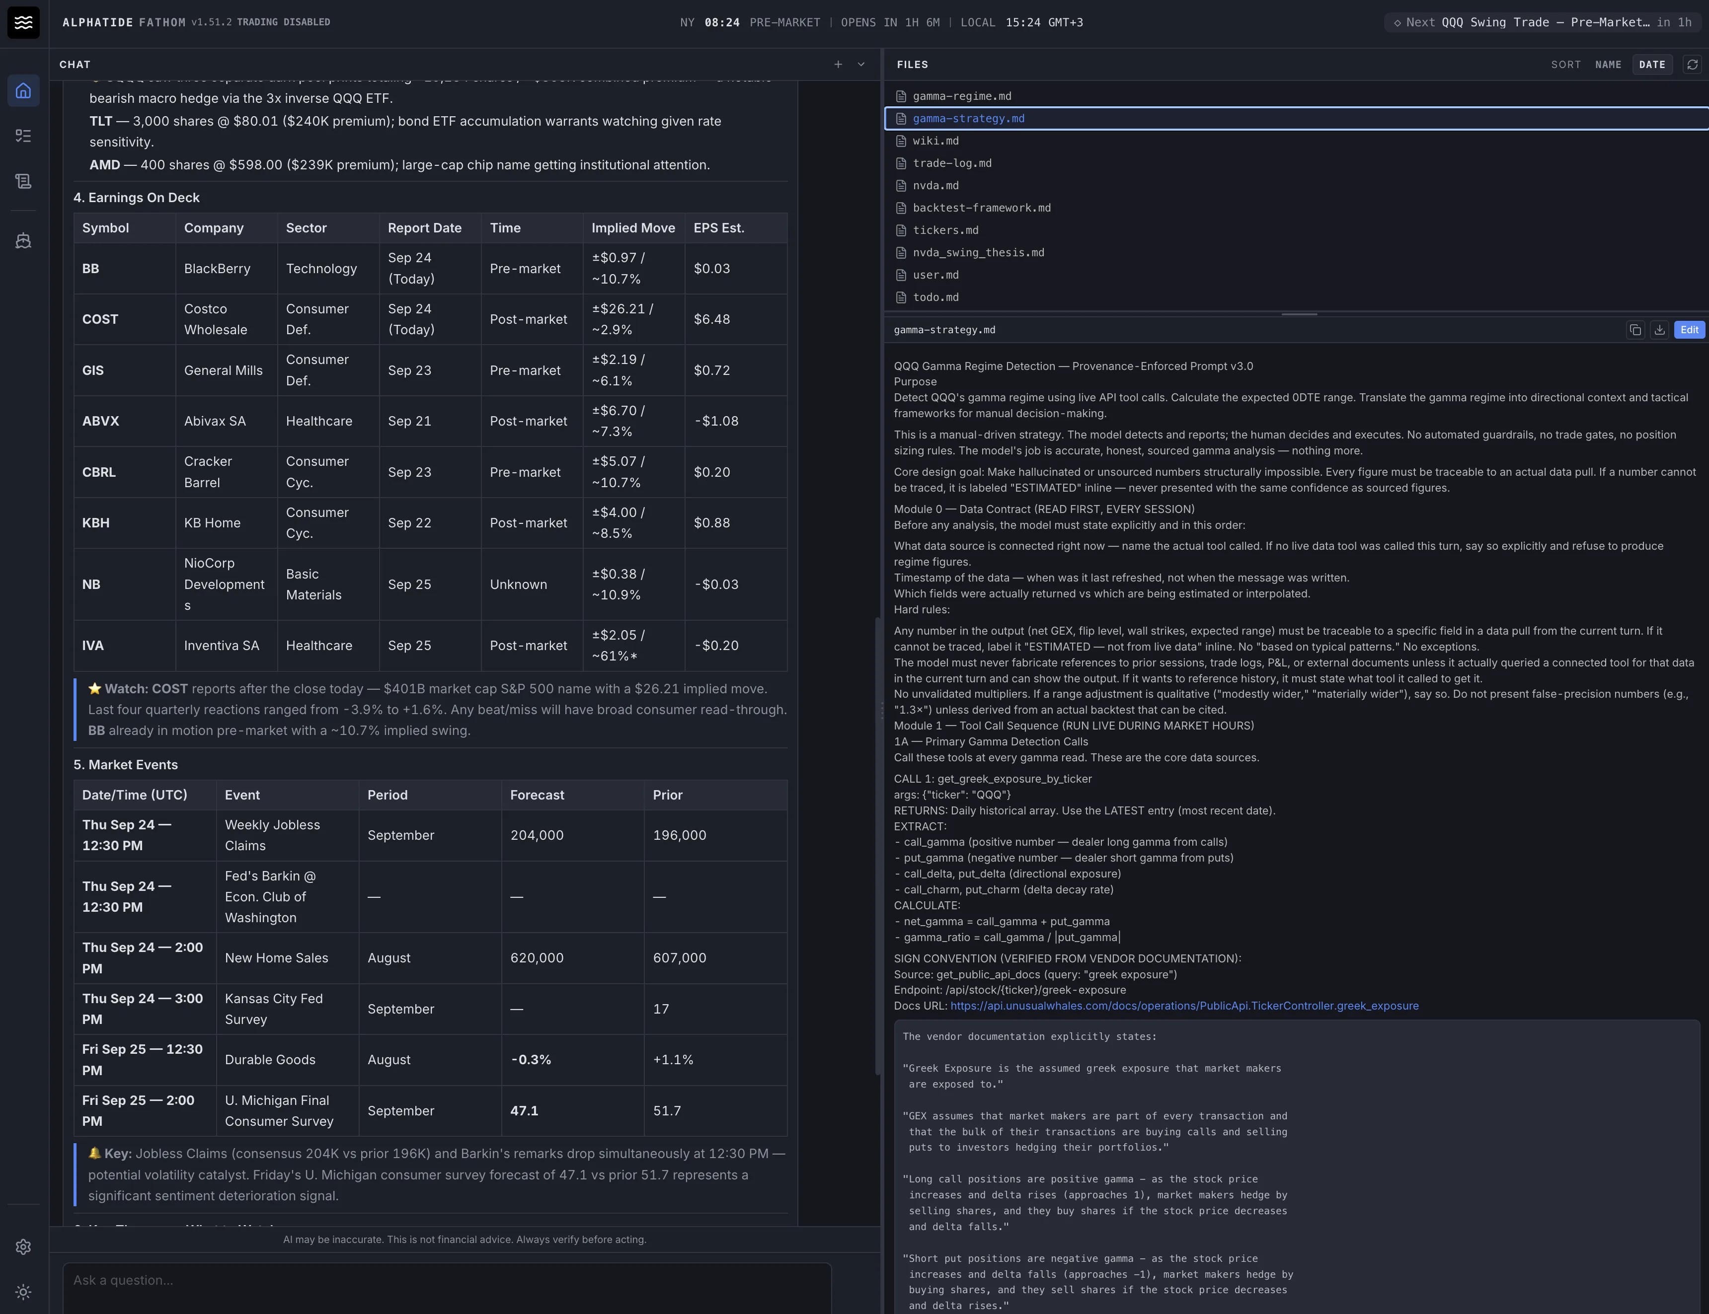Select gamma-strategy.md in file list
This screenshot has width=1709, height=1314.
click(1297, 118)
